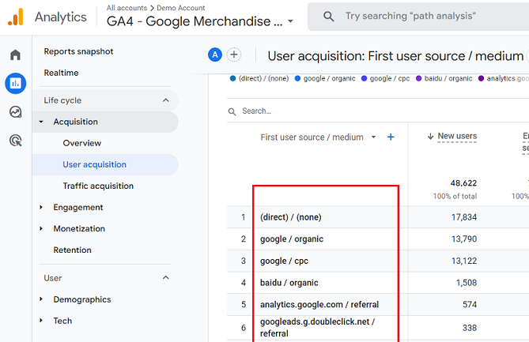The height and width of the screenshot is (342, 529).
Task: Expand the Monetization menu arrow
Action: click(41, 228)
